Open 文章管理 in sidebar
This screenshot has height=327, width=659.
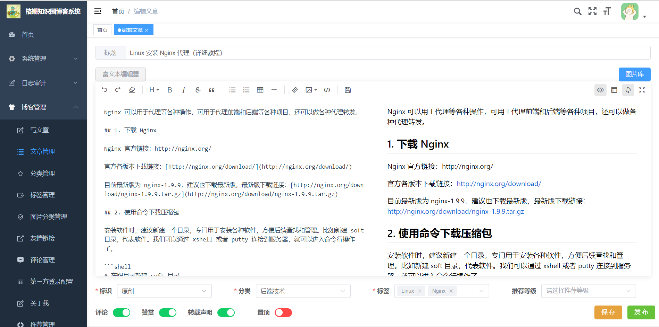(x=43, y=152)
